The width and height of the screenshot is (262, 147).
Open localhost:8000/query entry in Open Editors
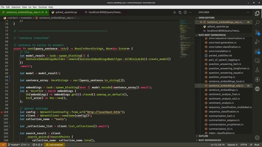coord(224,31)
